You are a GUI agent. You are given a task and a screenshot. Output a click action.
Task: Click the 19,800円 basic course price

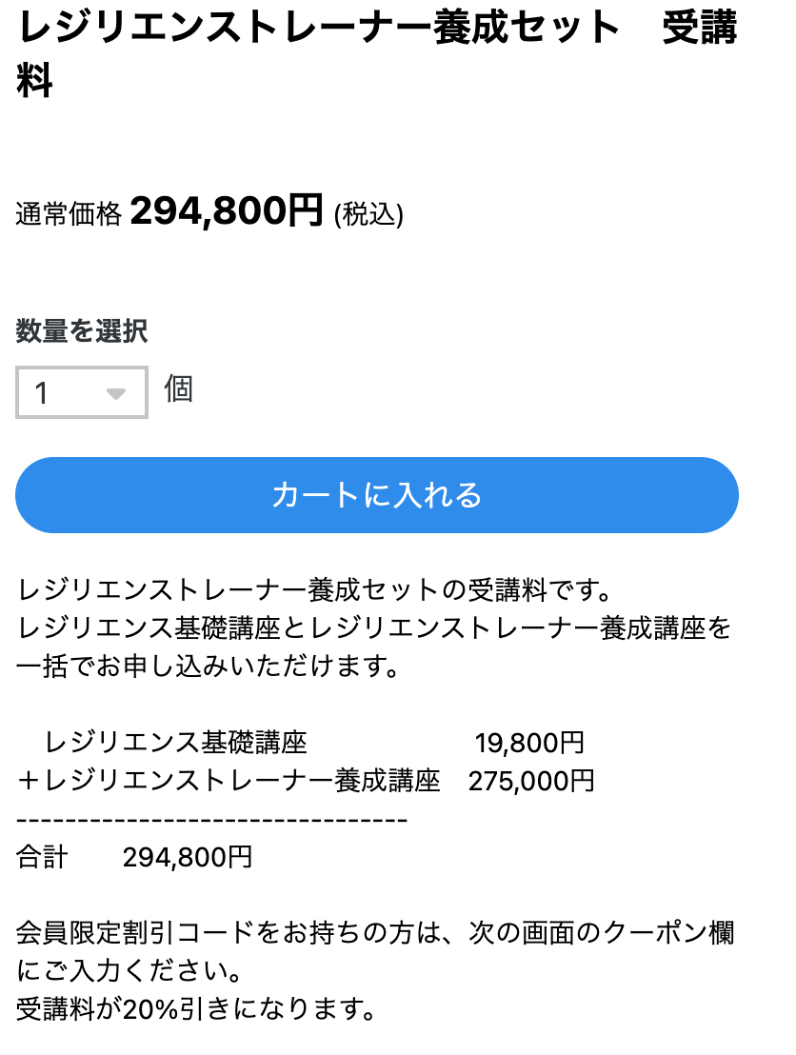click(x=529, y=743)
